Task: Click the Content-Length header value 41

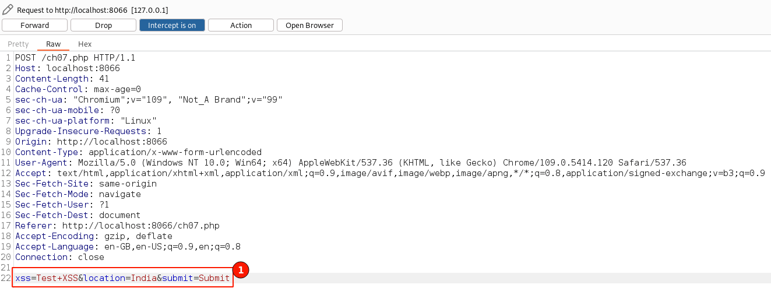Action: pos(104,79)
